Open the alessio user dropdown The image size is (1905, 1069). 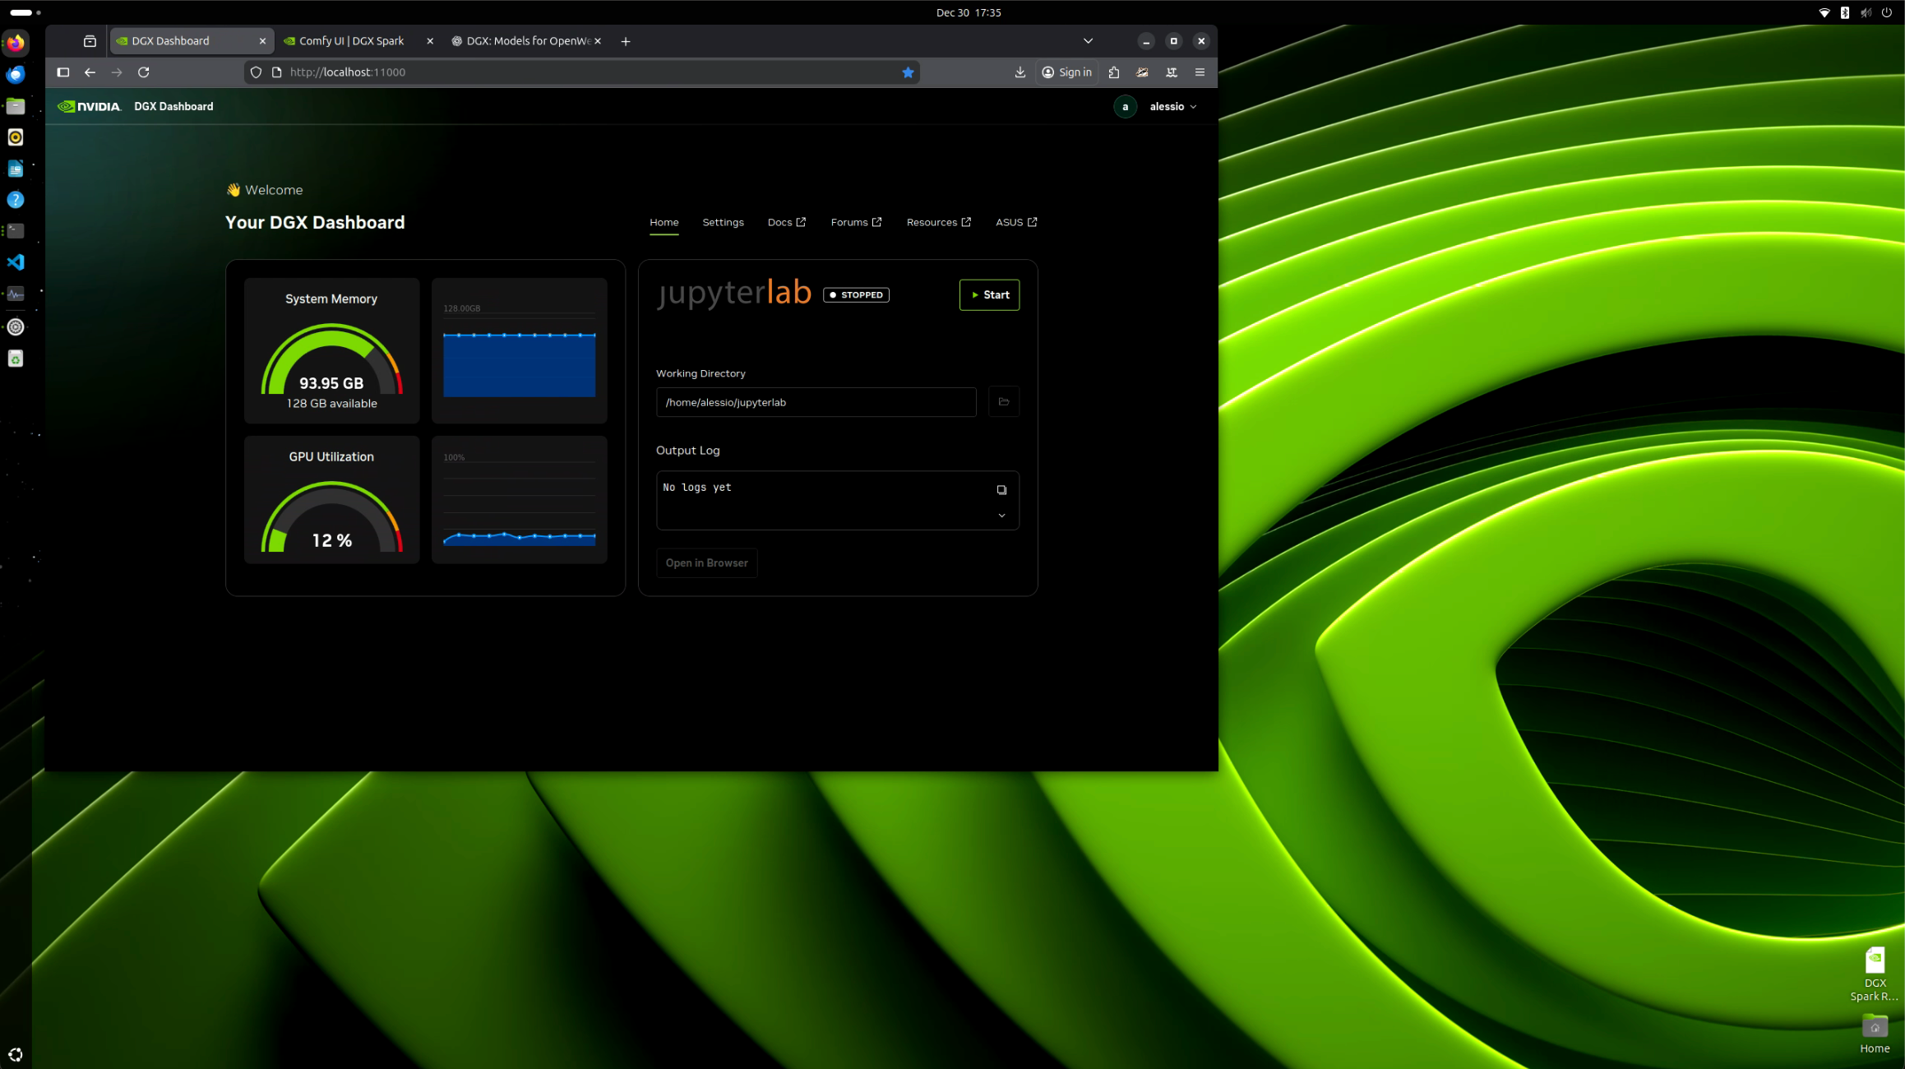pos(1173,106)
